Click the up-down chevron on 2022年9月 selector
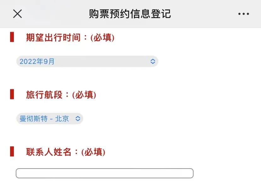The height and width of the screenshot is (189, 261). click(x=153, y=61)
